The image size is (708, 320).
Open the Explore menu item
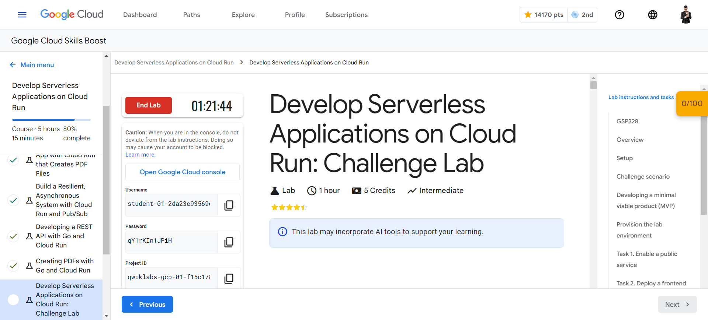click(243, 15)
